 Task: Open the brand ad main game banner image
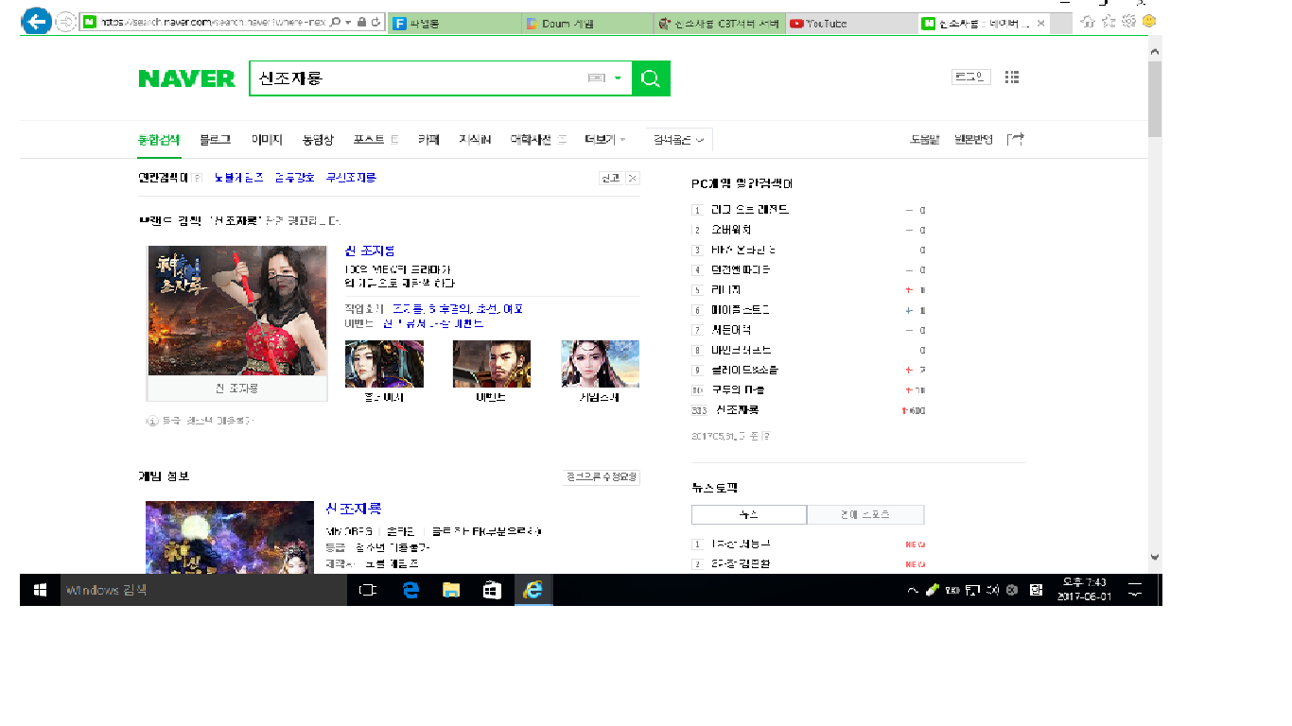pyautogui.click(x=237, y=311)
